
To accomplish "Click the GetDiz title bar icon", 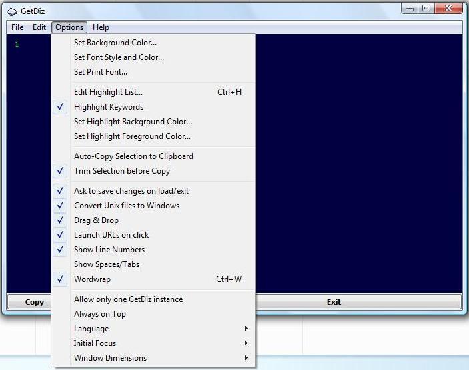I will (x=12, y=12).
